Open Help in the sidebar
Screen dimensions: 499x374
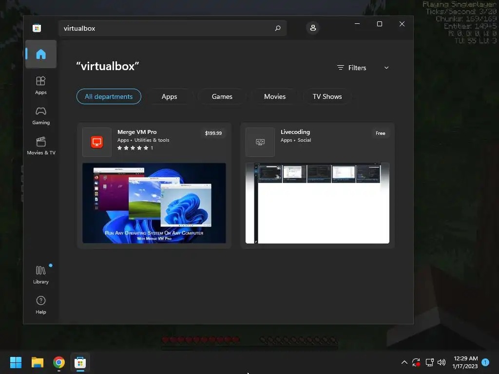tap(41, 305)
